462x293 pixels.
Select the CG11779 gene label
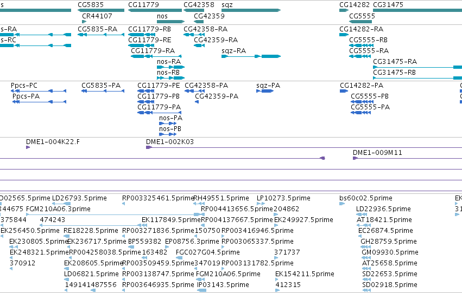(x=143, y=5)
